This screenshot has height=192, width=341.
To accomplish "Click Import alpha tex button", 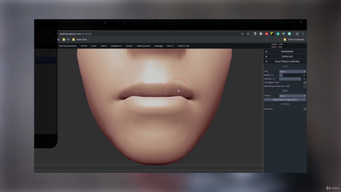I will (x=285, y=100).
